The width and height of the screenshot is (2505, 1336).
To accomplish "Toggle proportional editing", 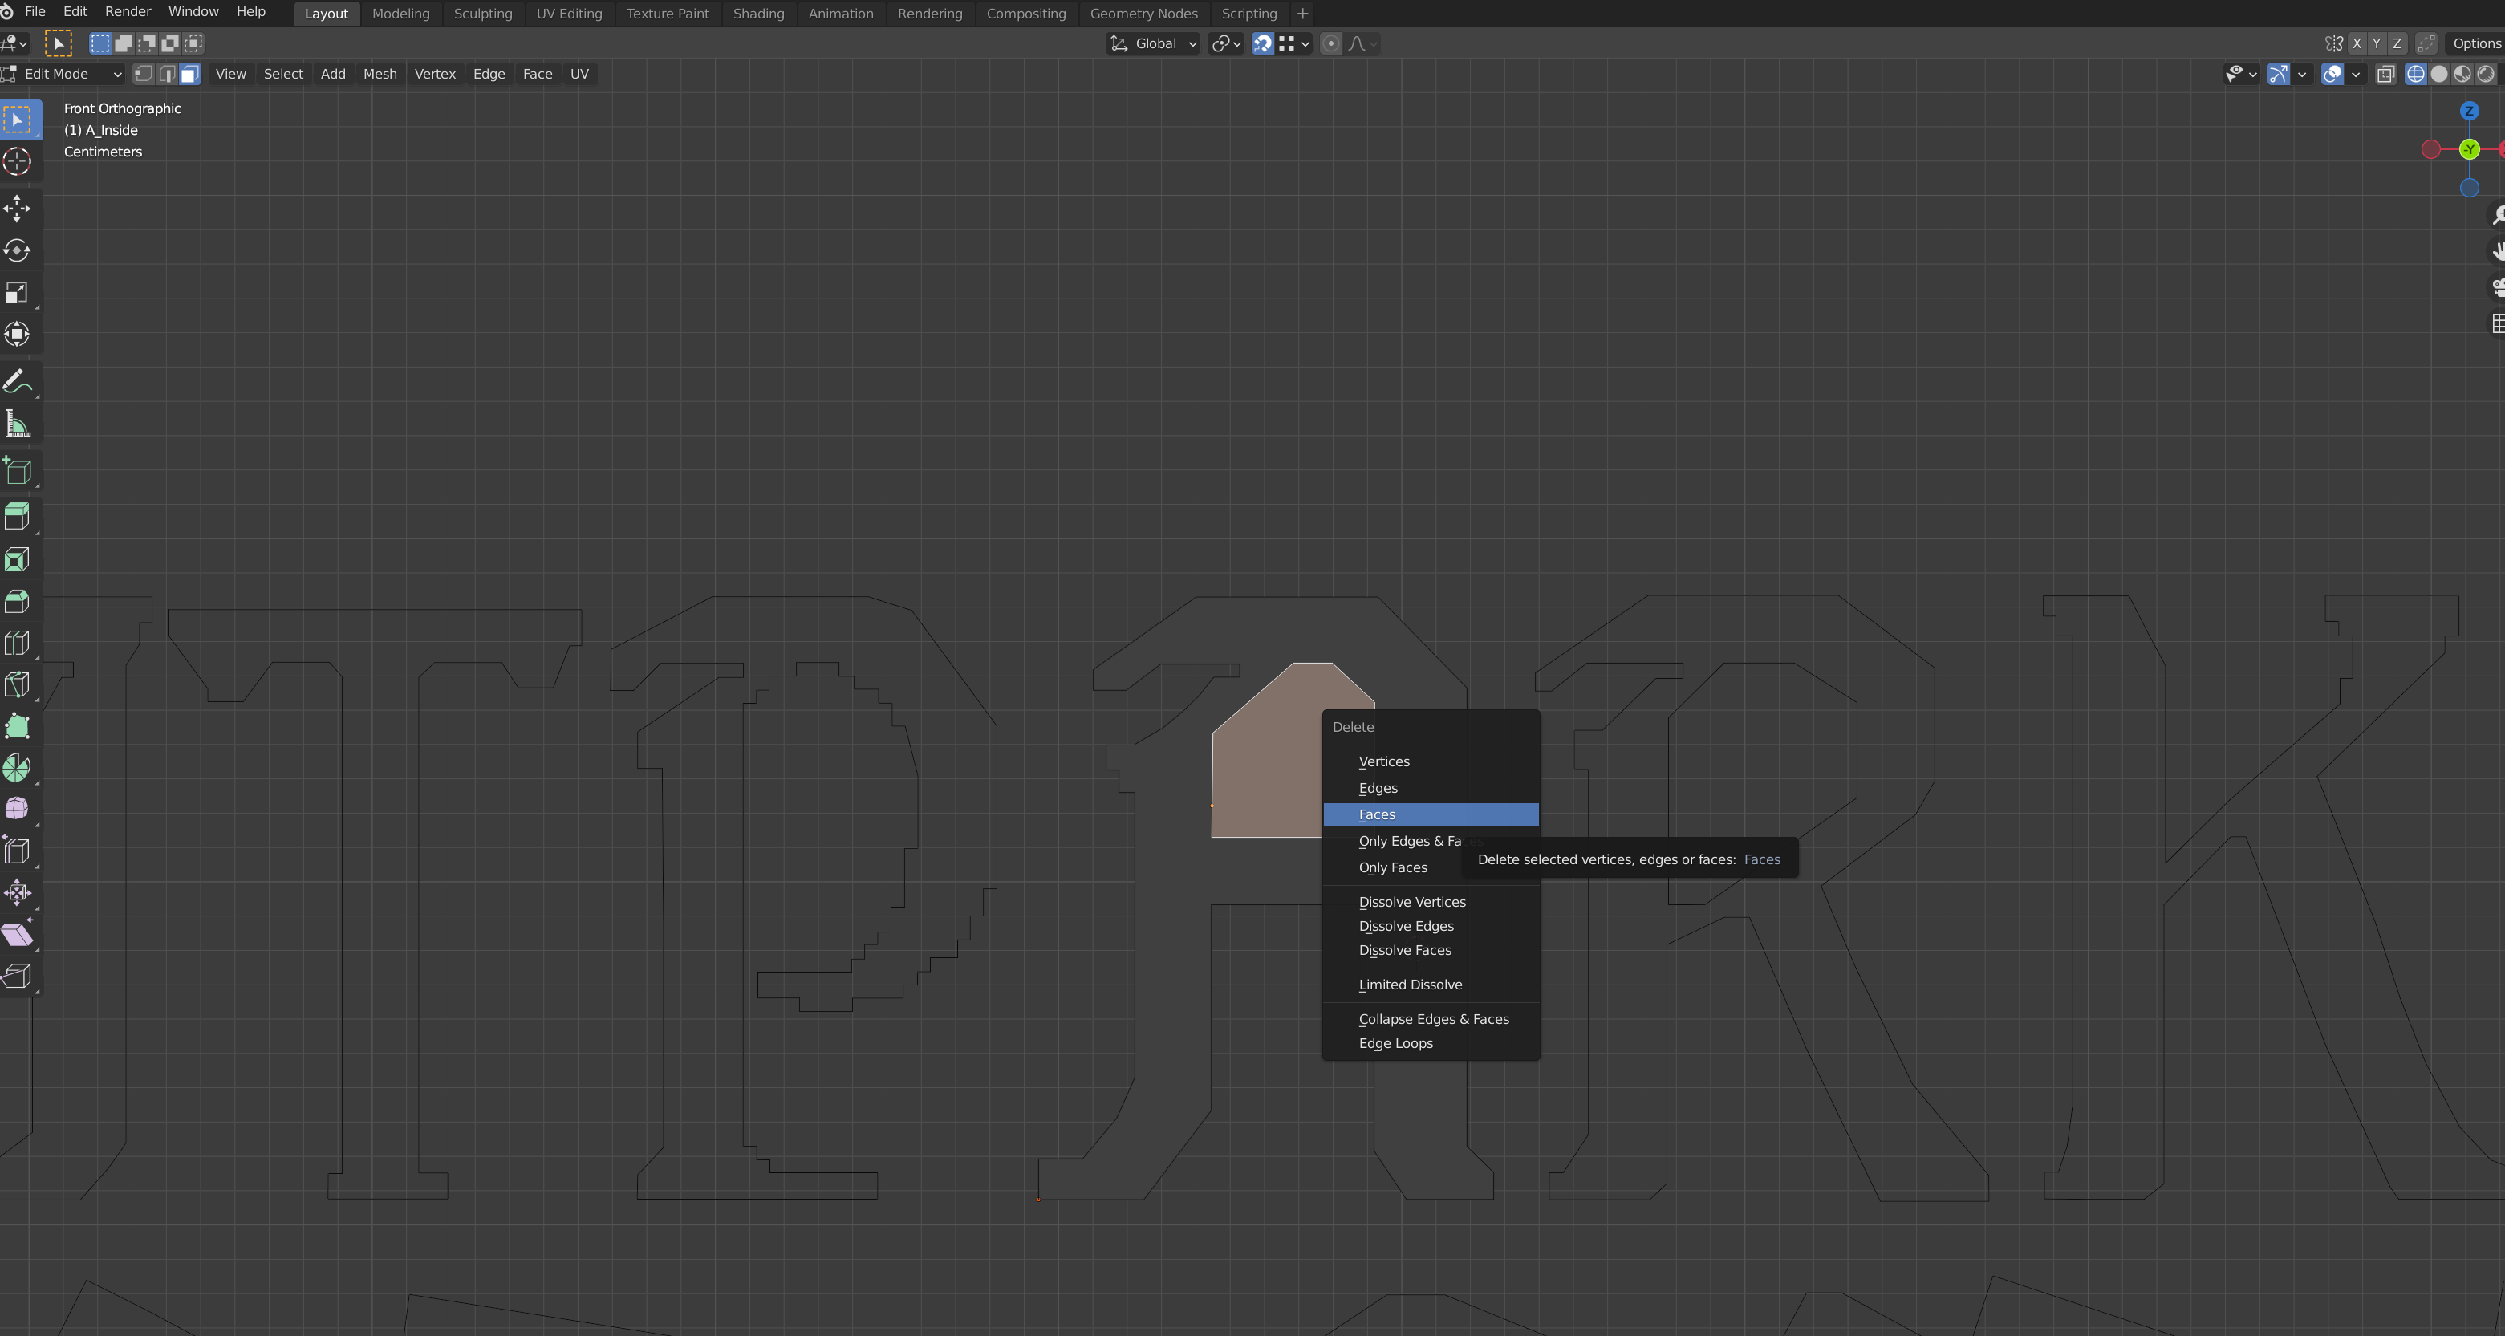I will (x=1331, y=43).
